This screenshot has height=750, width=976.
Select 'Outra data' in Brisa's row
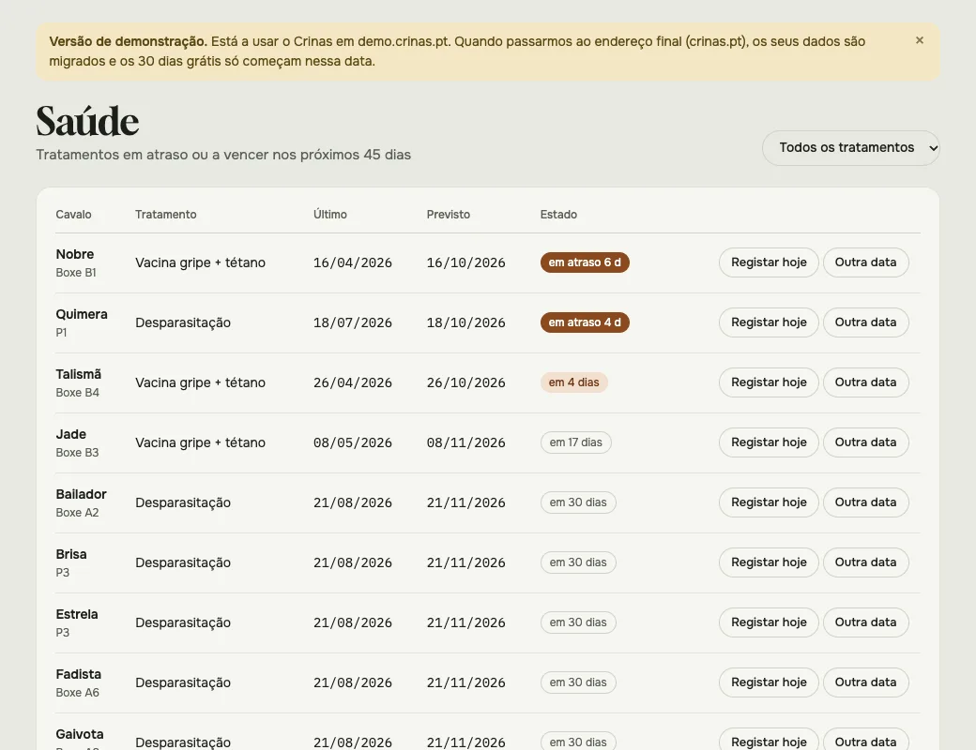click(866, 562)
